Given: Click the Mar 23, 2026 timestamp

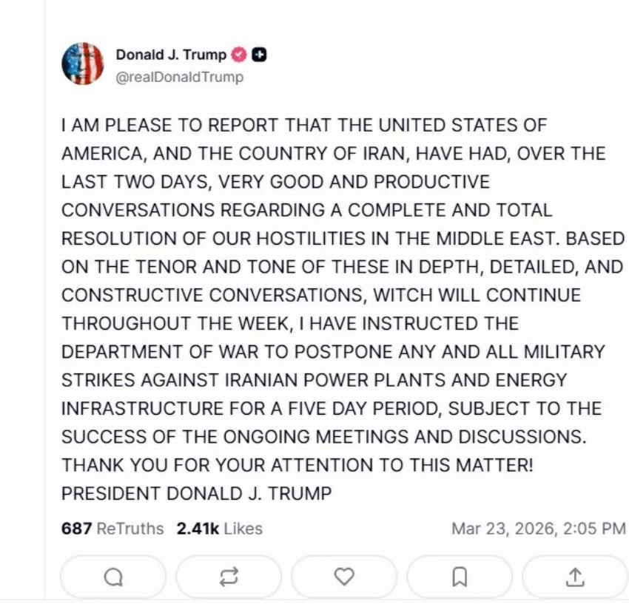Looking at the screenshot, I should click(538, 529).
